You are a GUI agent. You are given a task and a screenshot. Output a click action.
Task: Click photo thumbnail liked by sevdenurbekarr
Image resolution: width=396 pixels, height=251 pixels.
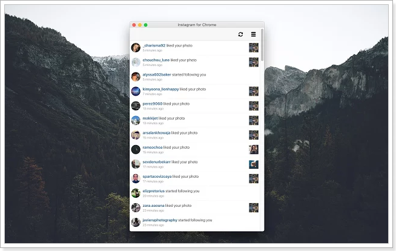(254, 164)
